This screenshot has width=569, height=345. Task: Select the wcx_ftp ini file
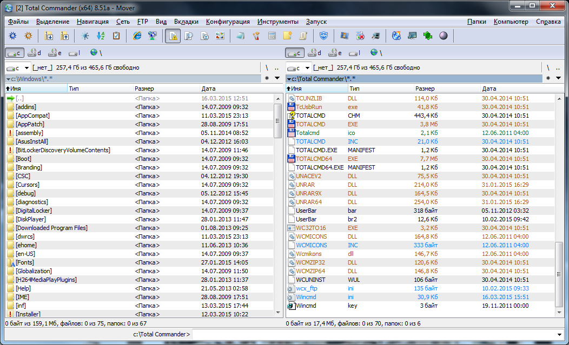point(420,288)
